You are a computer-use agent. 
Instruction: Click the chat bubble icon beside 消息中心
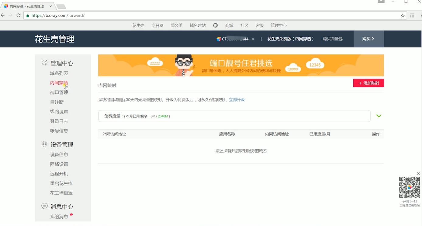(x=44, y=206)
